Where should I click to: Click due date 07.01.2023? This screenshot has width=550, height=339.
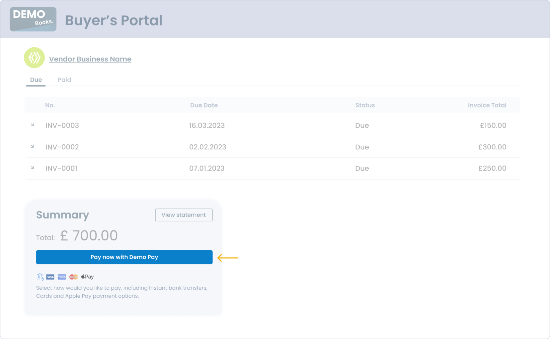[207, 168]
